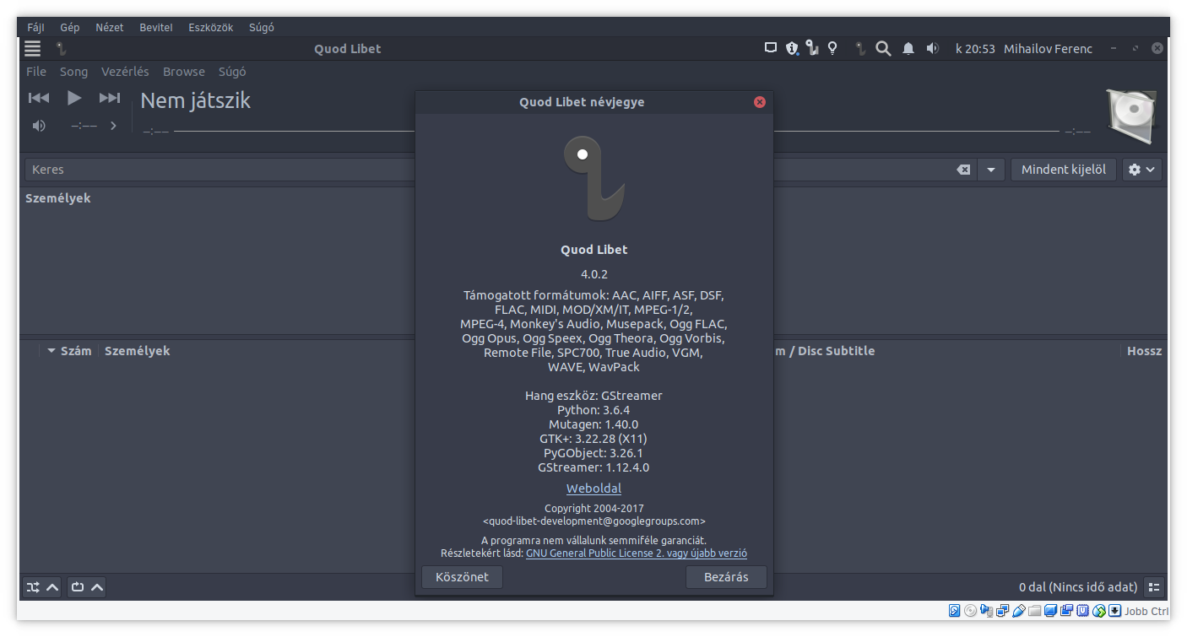The image size is (1187, 637).
Task: Expand the arrow beside the time display
Action: (113, 126)
